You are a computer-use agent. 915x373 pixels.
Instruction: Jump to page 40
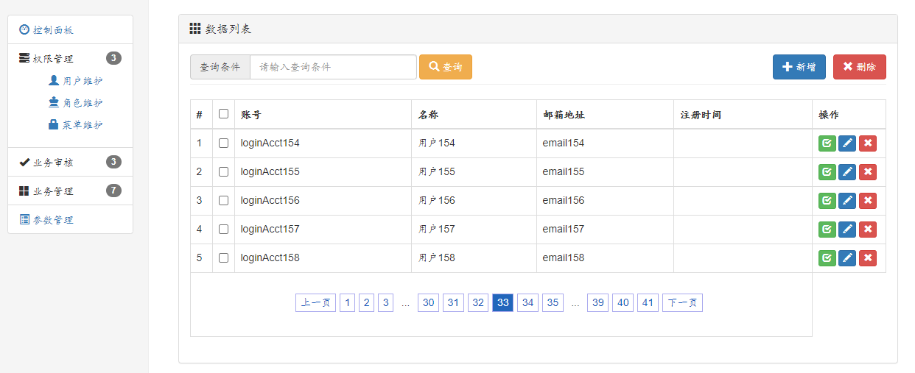pyautogui.click(x=623, y=302)
